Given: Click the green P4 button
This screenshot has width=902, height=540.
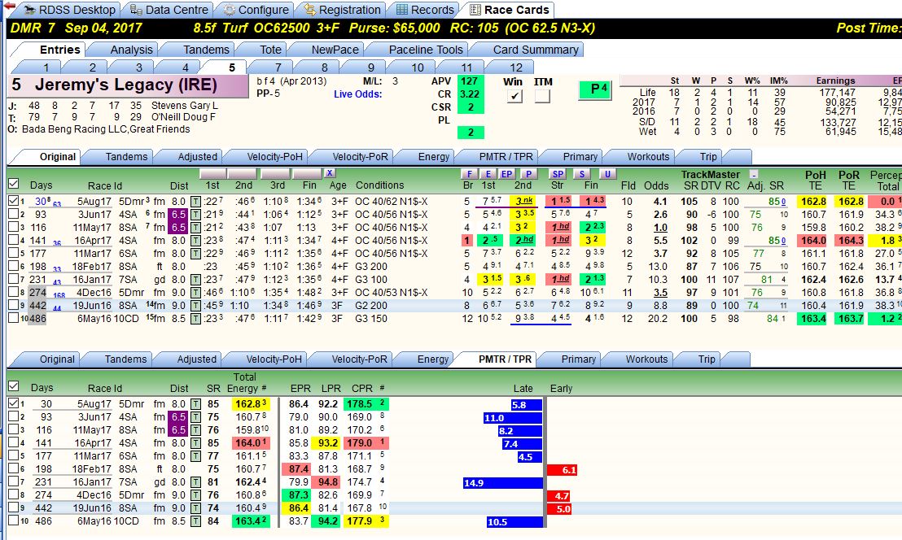Looking at the screenshot, I should (595, 89).
